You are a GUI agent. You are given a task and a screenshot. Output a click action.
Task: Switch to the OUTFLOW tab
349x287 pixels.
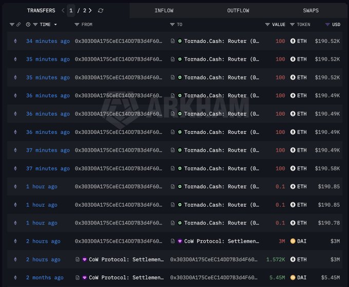click(x=238, y=10)
